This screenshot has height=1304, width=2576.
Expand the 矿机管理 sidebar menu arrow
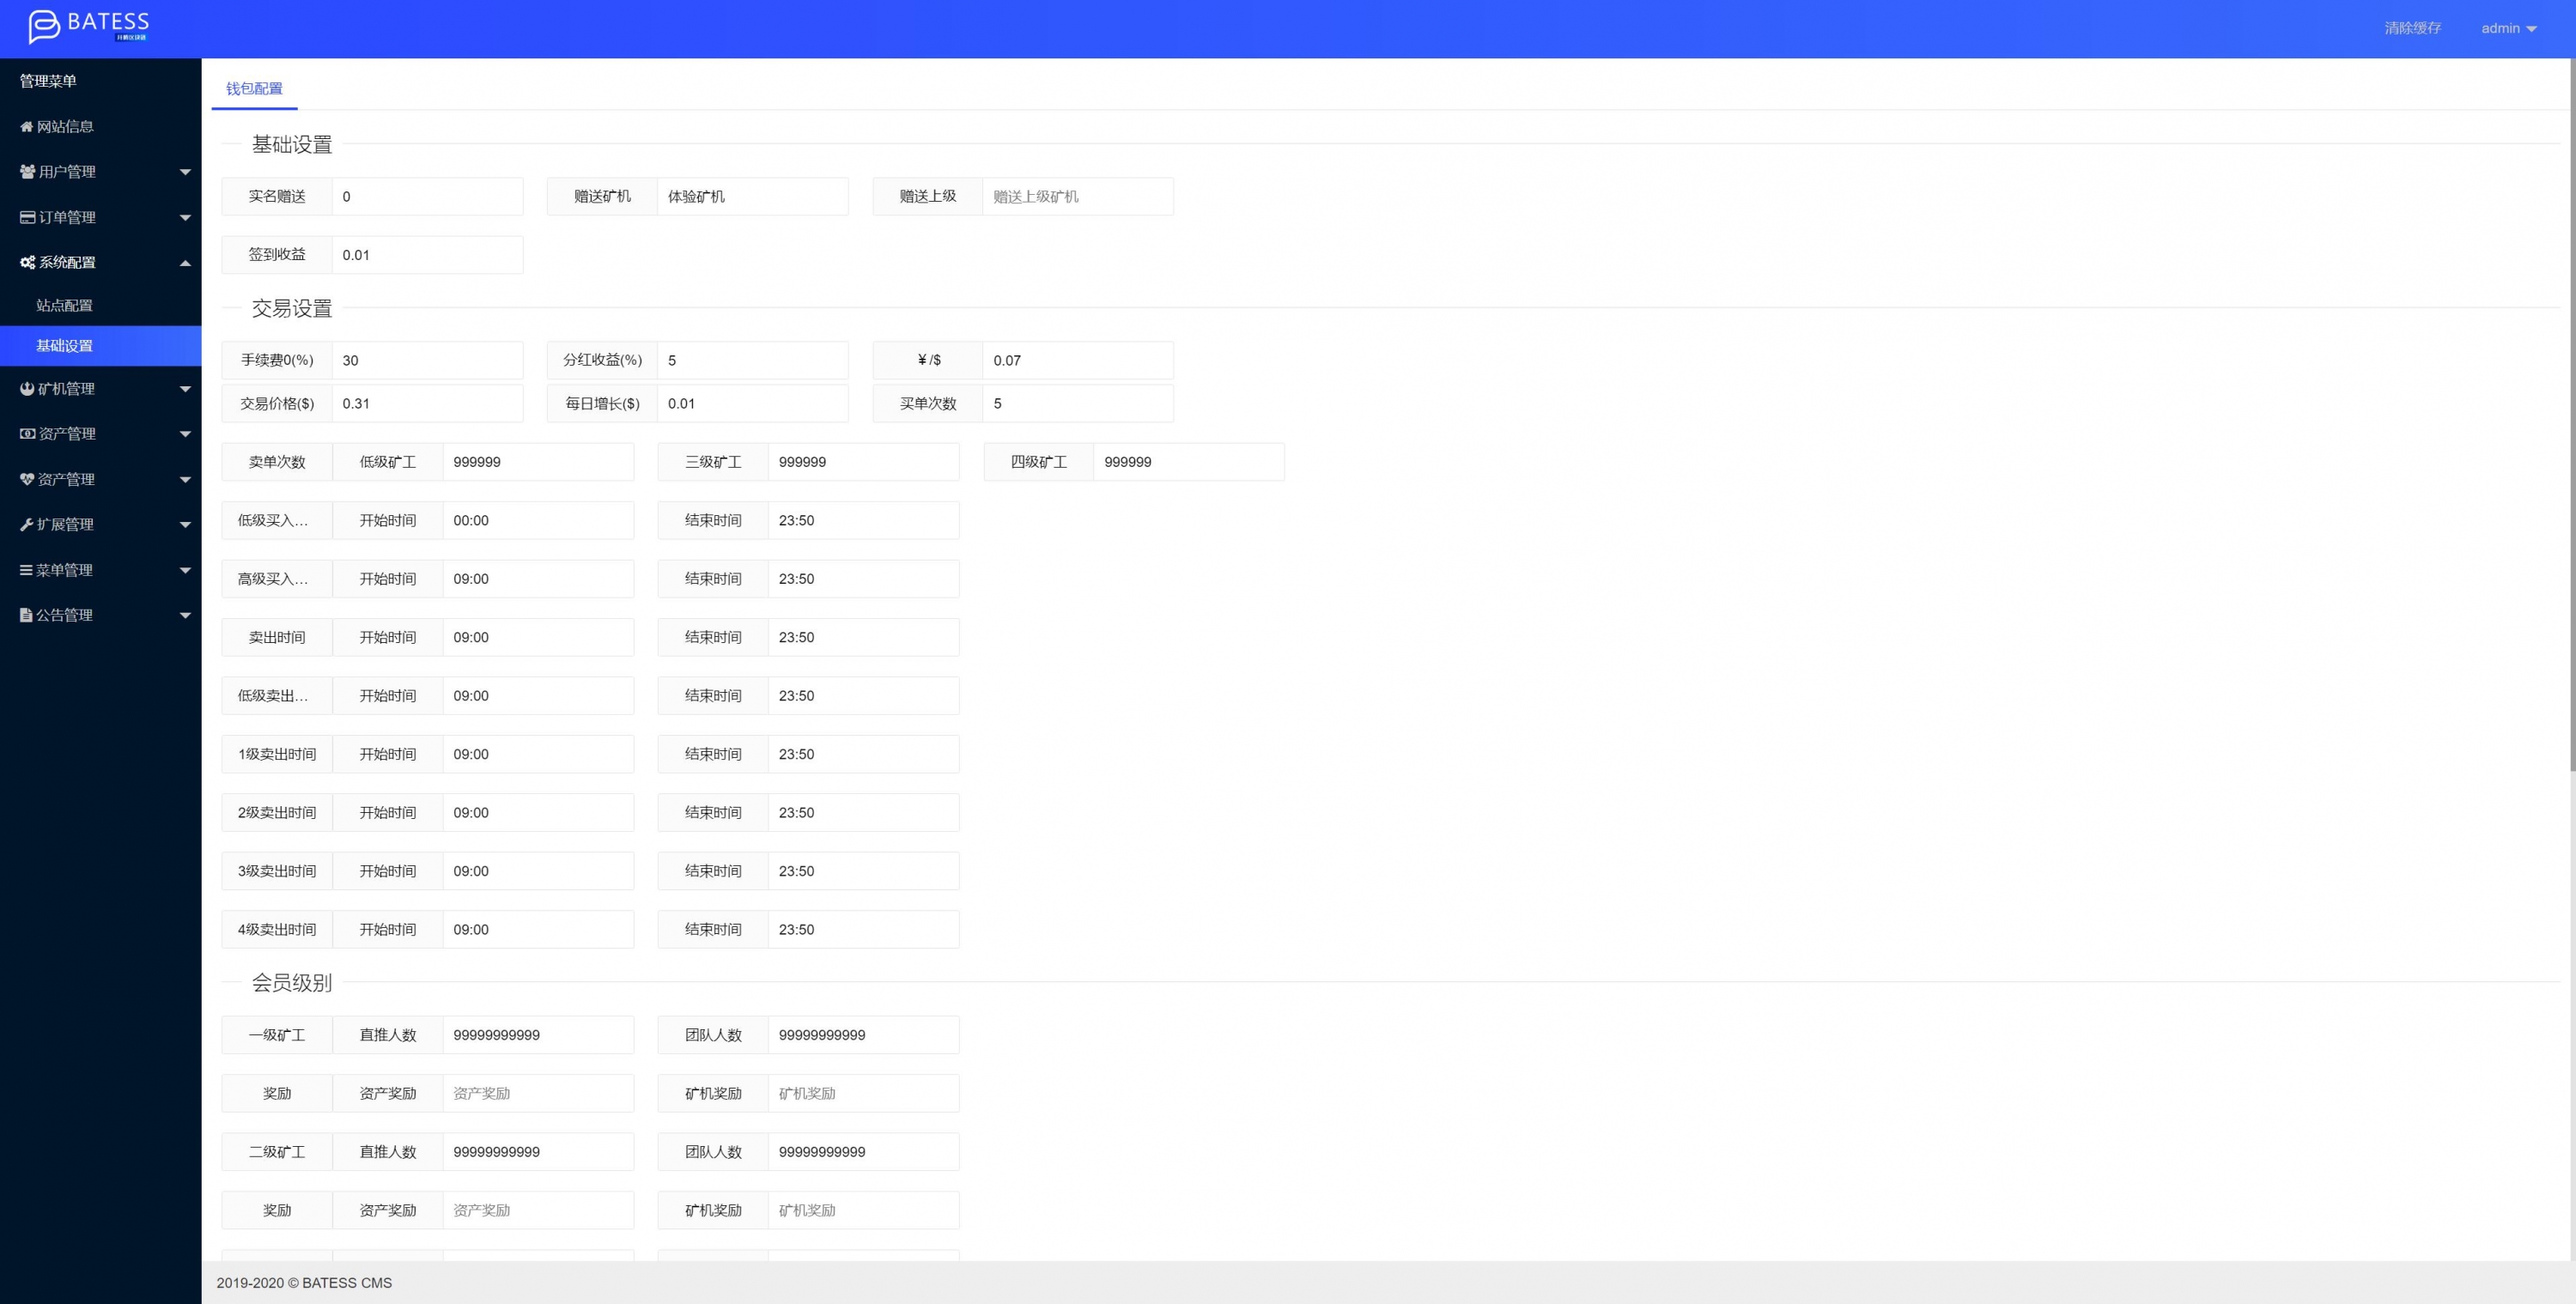pyautogui.click(x=185, y=389)
